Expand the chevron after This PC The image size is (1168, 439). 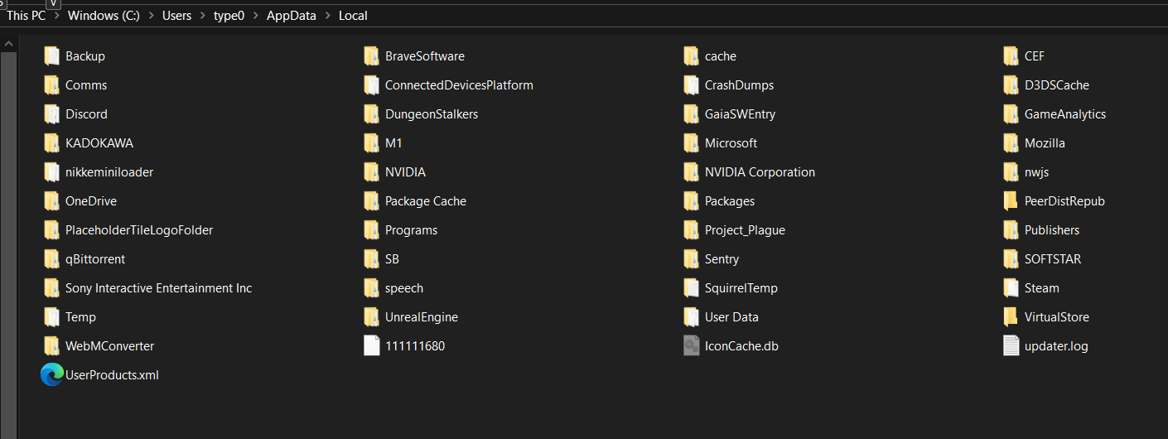pos(56,16)
